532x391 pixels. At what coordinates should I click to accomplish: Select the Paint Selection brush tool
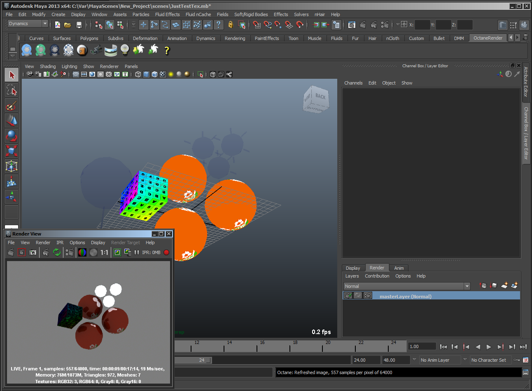coord(12,106)
